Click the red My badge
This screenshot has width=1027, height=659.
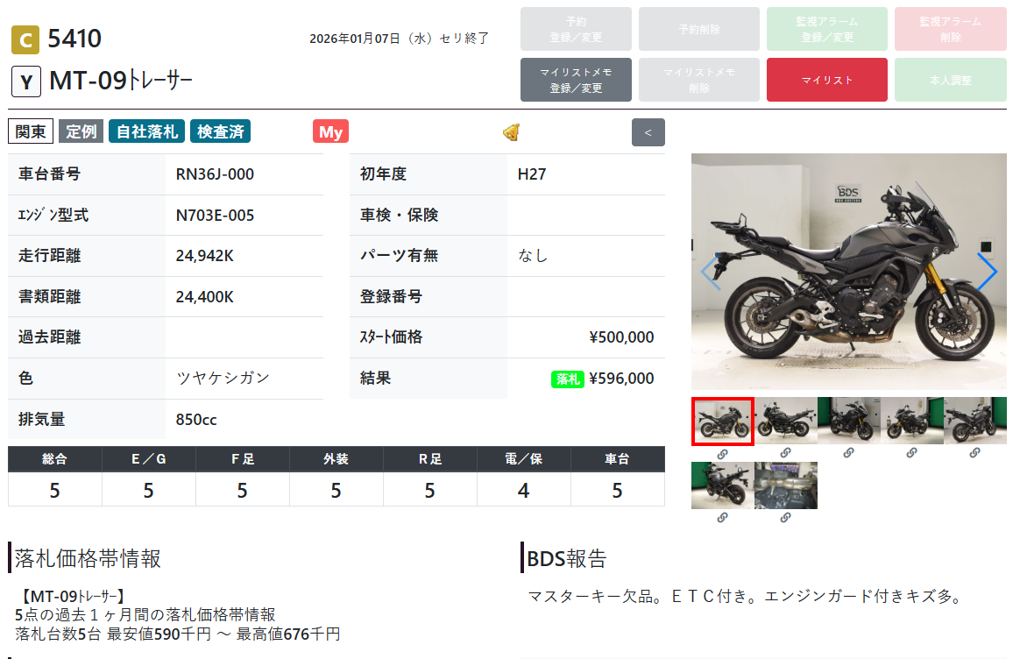(330, 131)
